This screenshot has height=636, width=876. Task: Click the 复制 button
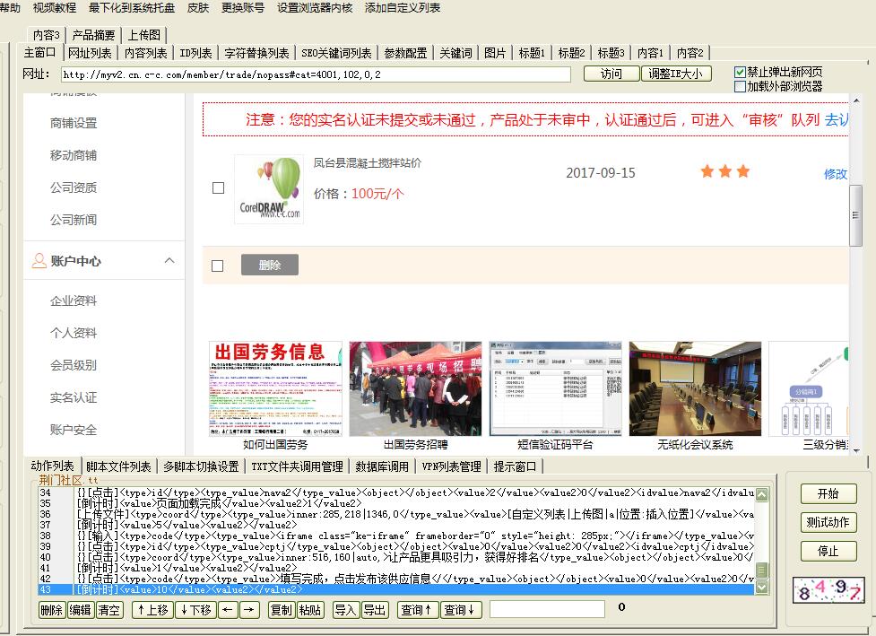pos(281,610)
